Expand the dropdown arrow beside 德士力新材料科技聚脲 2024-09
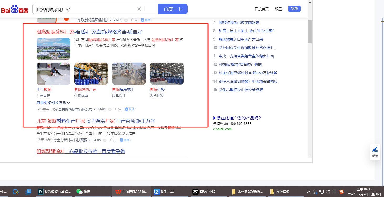Screen dimensions: 384x197 pyautogui.click(x=105, y=140)
